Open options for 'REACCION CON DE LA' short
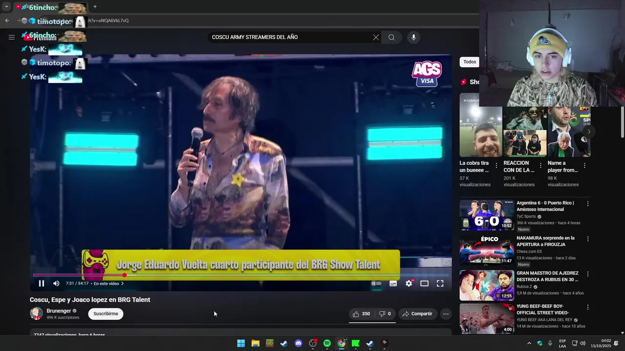 [541, 166]
